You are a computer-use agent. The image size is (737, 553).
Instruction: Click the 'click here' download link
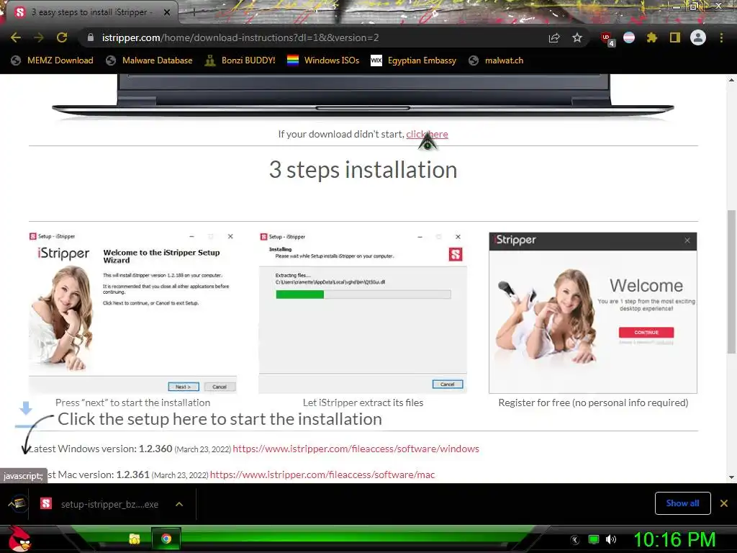pyautogui.click(x=427, y=134)
